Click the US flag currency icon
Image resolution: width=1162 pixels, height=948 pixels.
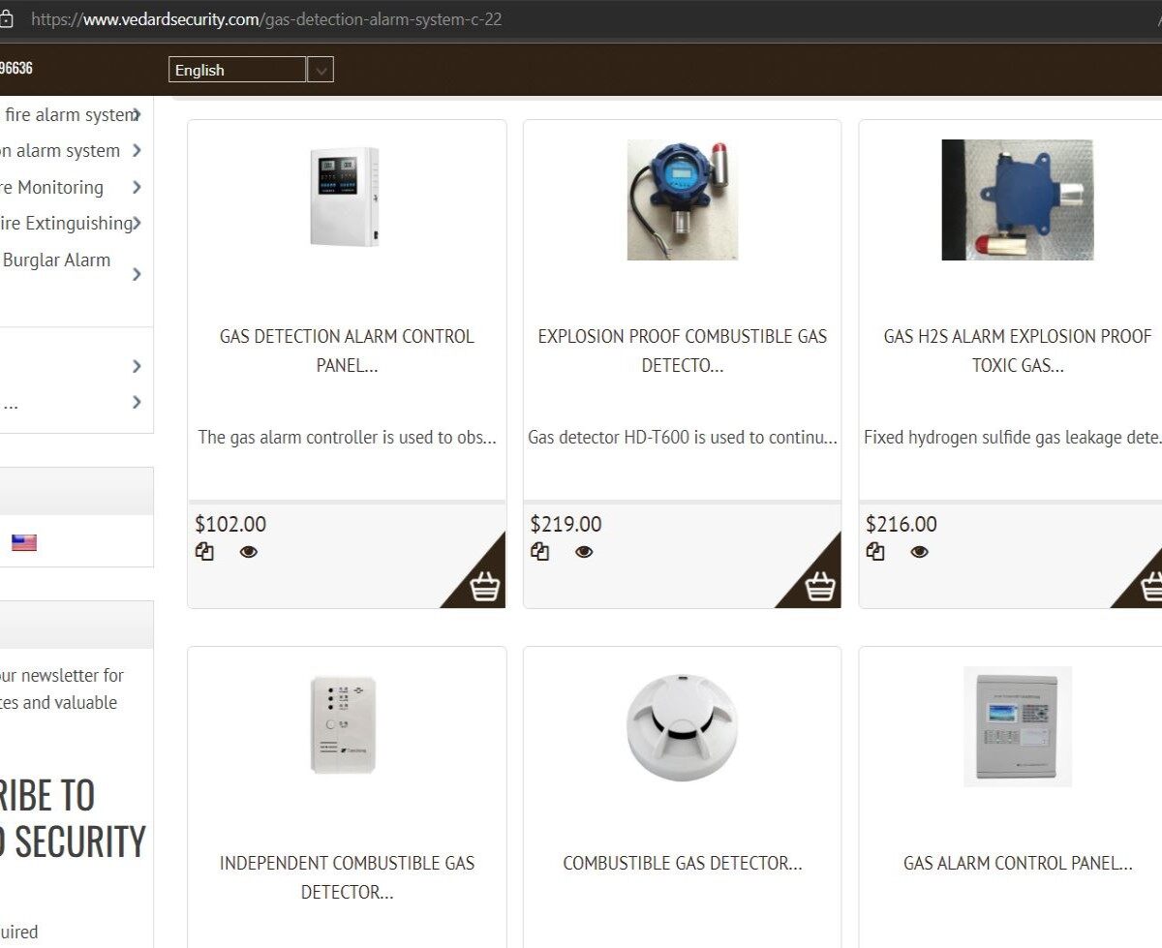coord(24,543)
